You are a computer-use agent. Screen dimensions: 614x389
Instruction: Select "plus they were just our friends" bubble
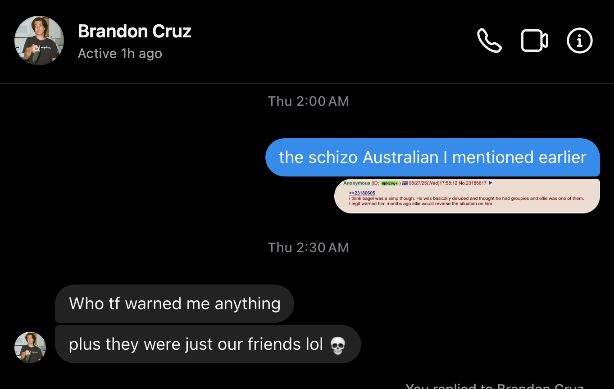(x=208, y=344)
